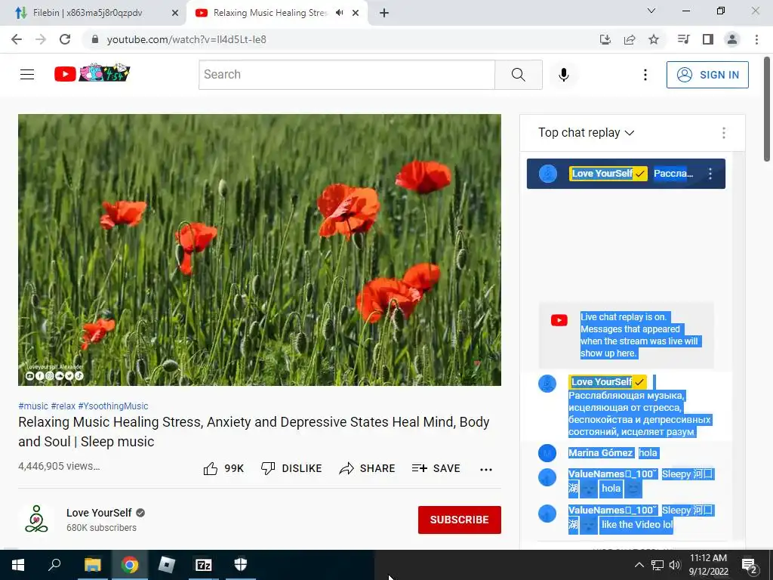The width and height of the screenshot is (773, 580).
Task: Expand the Top chat replay dropdown
Action: coord(586,133)
